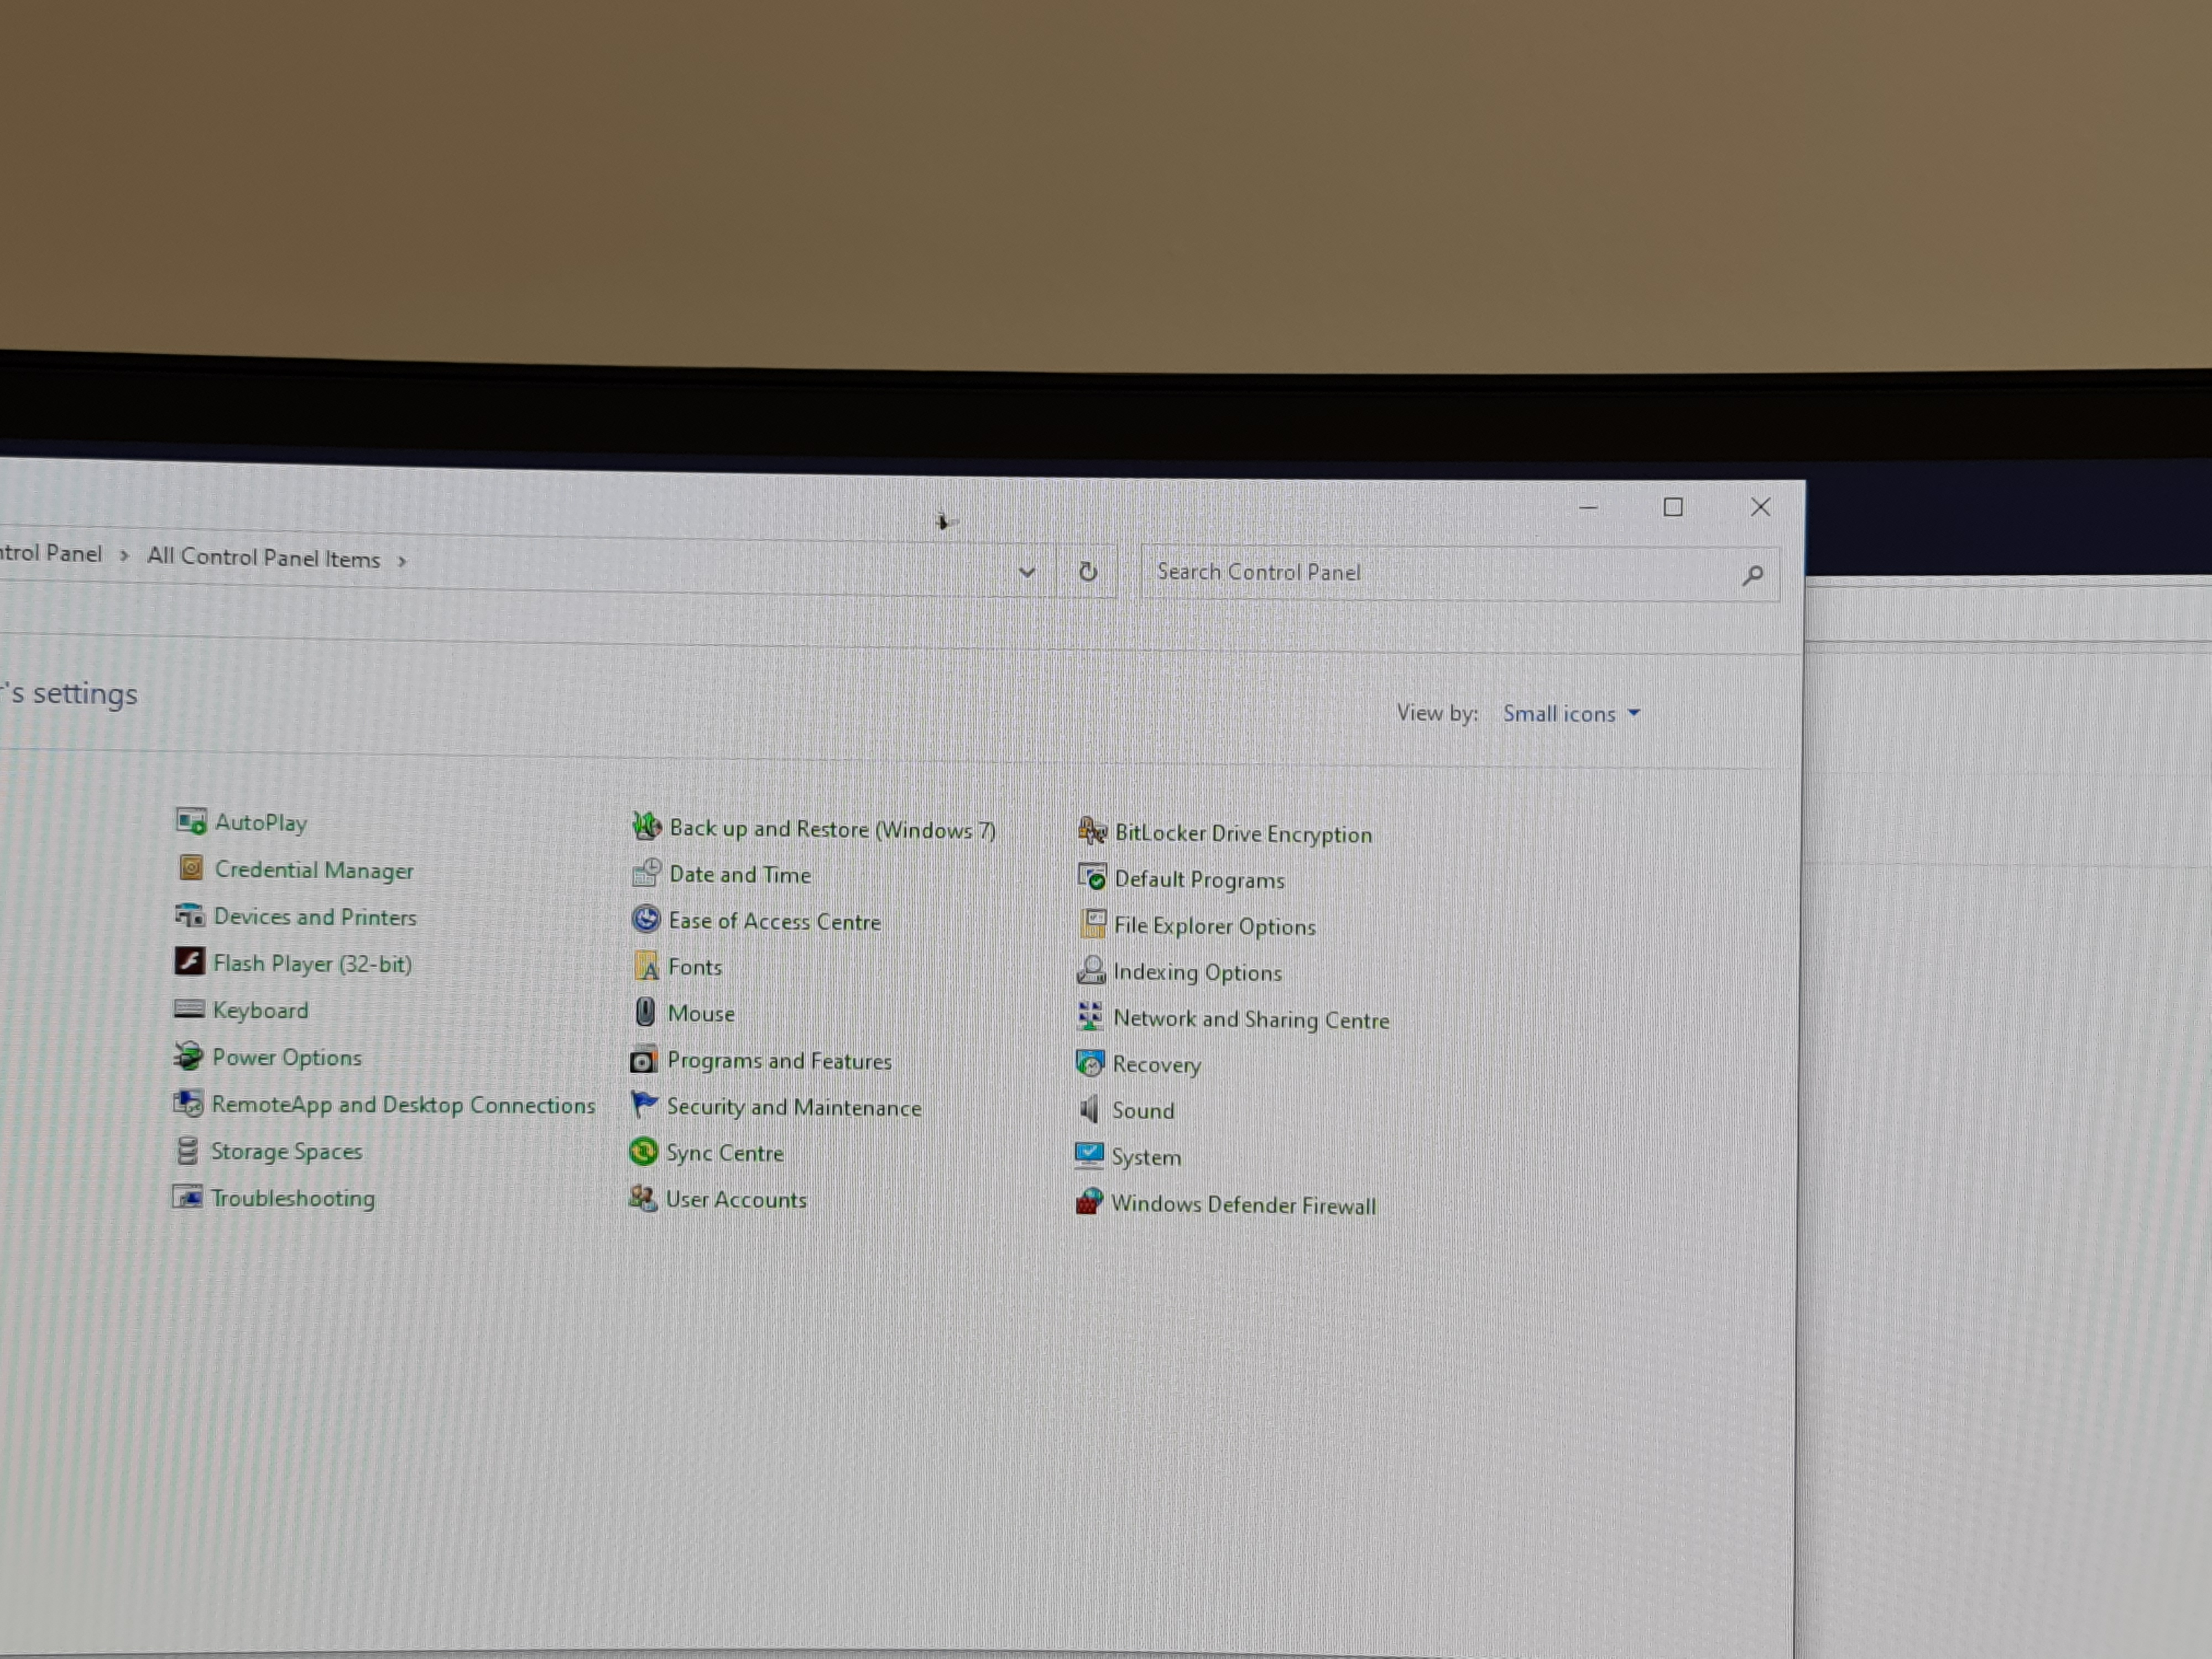This screenshot has height=1659, width=2212.
Task: Open the Back up and Restore icon
Action: coord(647,826)
